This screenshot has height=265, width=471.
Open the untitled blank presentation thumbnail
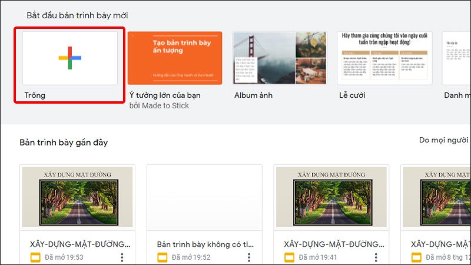pyautogui.click(x=204, y=197)
